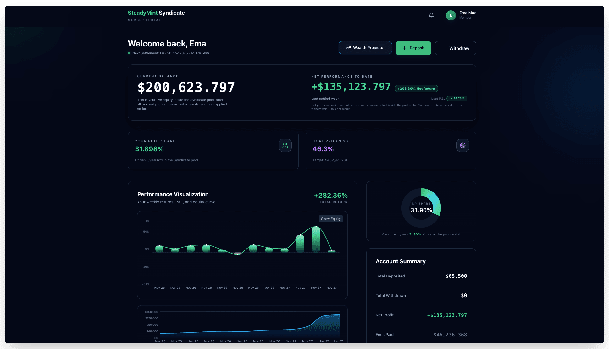Open Ema Moe's avatar circle
The height and width of the screenshot is (349, 609).
click(x=451, y=15)
